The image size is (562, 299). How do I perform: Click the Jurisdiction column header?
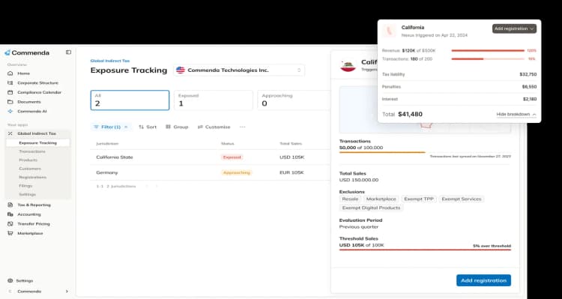point(107,143)
